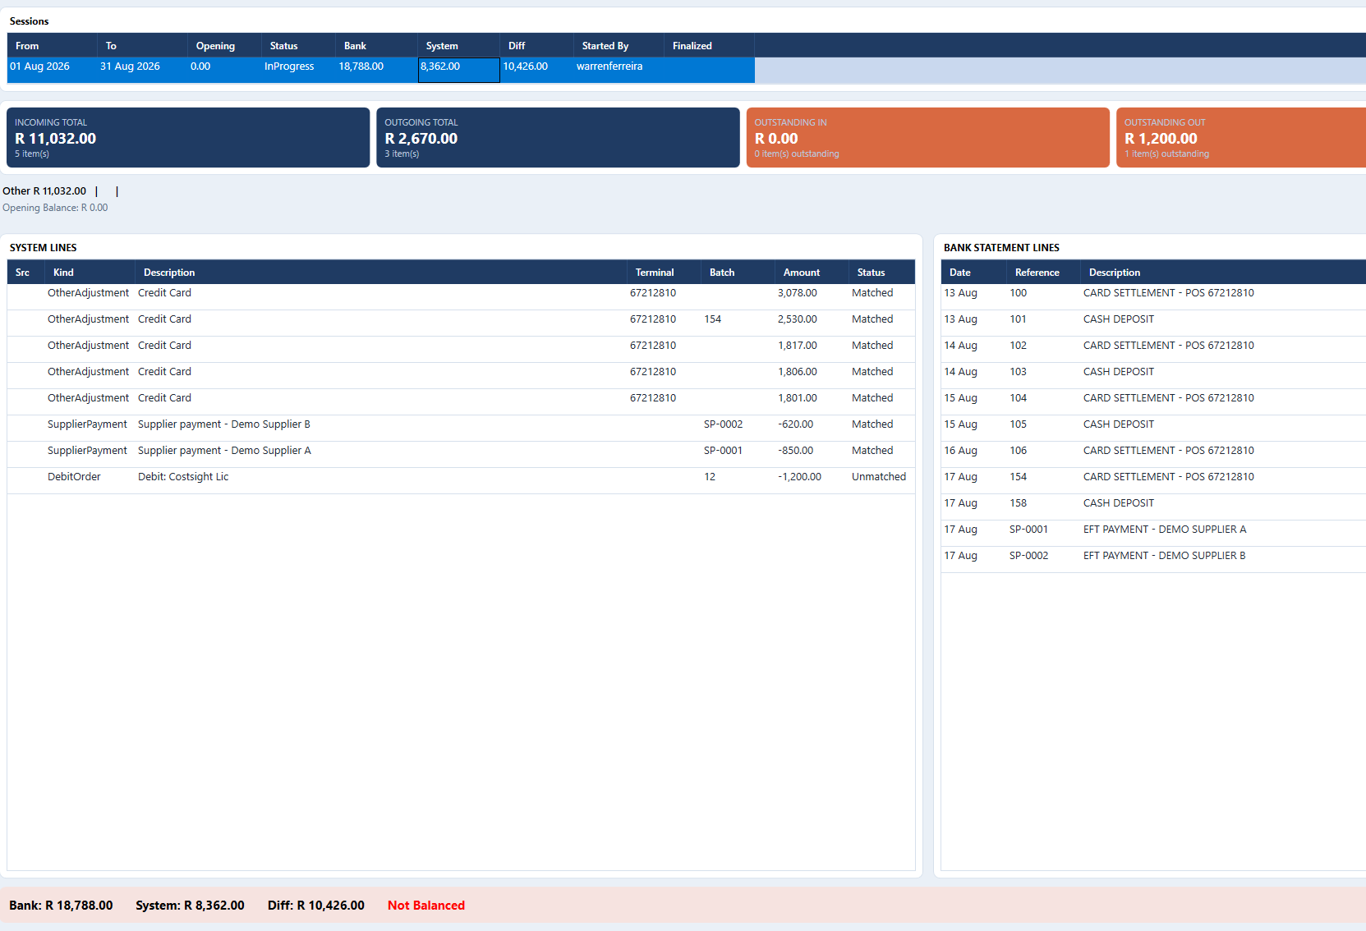The width and height of the screenshot is (1366, 931).
Task: Click the session Diff value 10,426.00
Action: (x=536, y=70)
